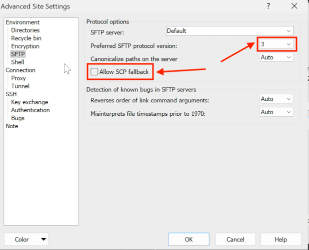309x250 pixels.
Task: Select Environment in the settings tree
Action: coord(22,22)
